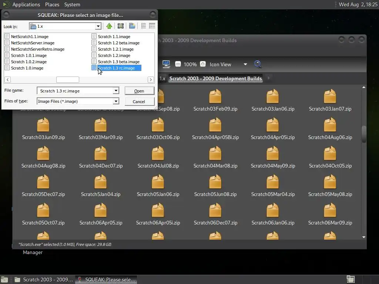Click workspace switcher in bottom right panel
The width and height of the screenshot is (379, 284).
click(351, 280)
